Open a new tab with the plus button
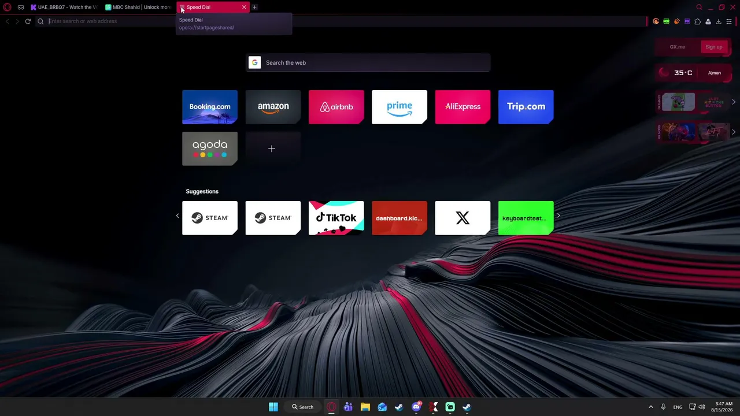The height and width of the screenshot is (416, 740). (x=254, y=8)
